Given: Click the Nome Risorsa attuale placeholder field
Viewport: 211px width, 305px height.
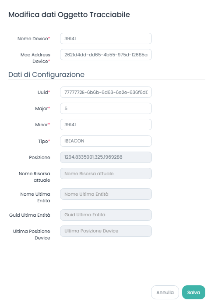Looking at the screenshot, I should point(106,173).
